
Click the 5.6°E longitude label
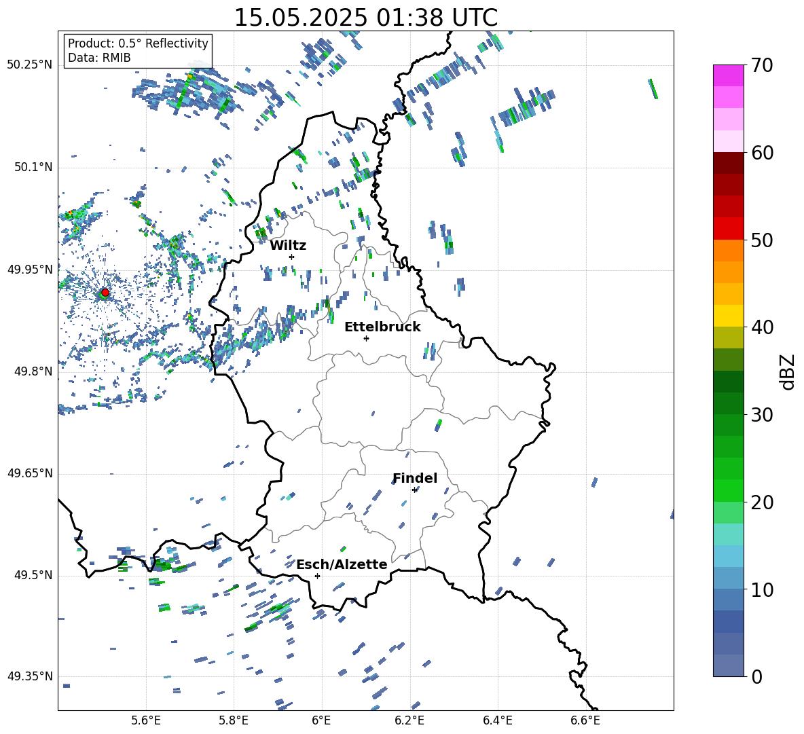click(146, 720)
